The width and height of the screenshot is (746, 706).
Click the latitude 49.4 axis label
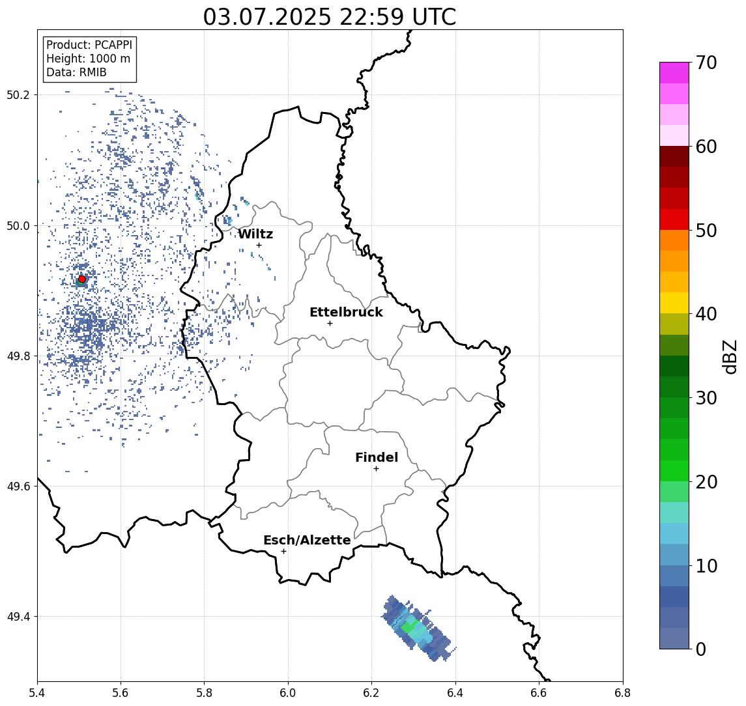pyautogui.click(x=18, y=617)
